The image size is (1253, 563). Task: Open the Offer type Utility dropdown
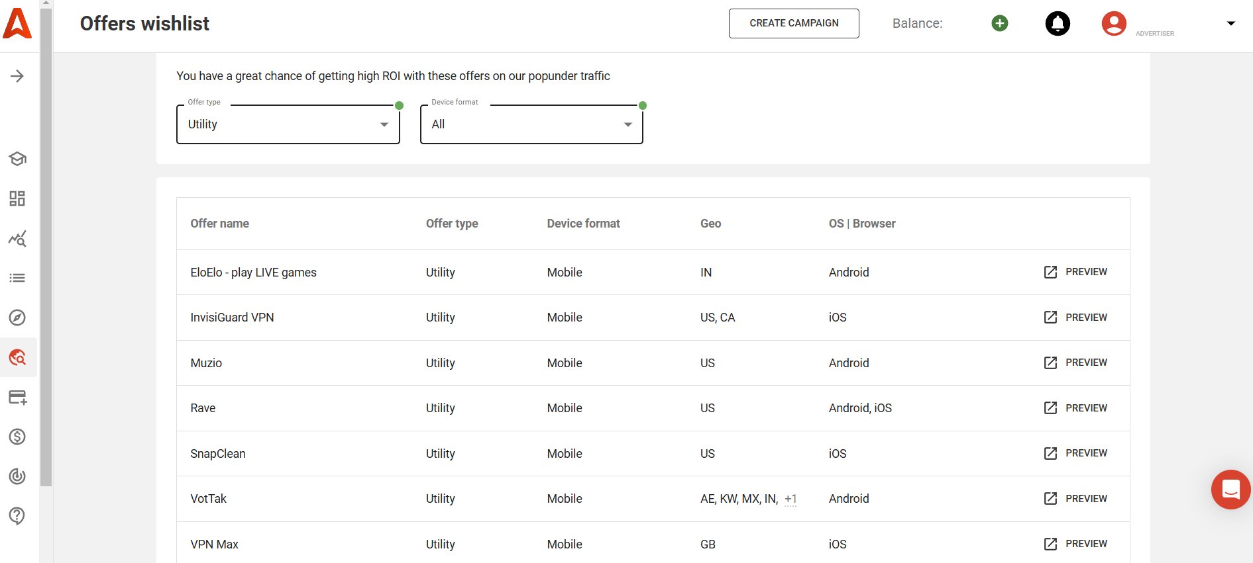pyautogui.click(x=288, y=124)
